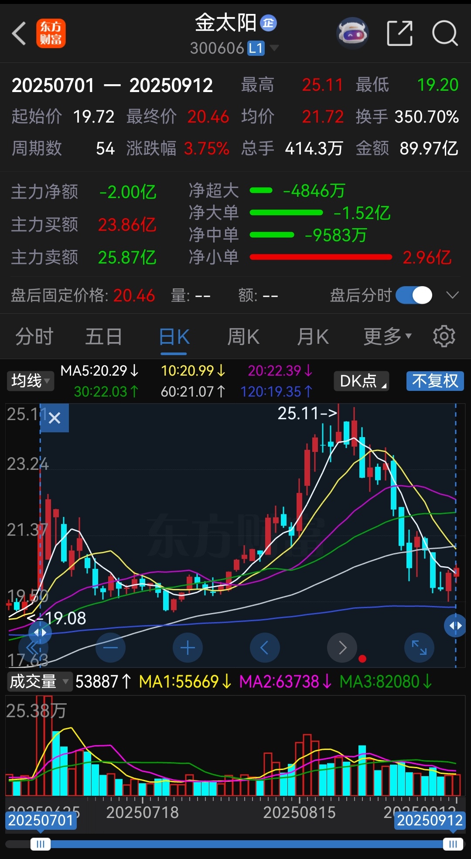This screenshot has height=859, width=471.
Task: Tap stock name 金太阳 title
Action: pos(225,23)
